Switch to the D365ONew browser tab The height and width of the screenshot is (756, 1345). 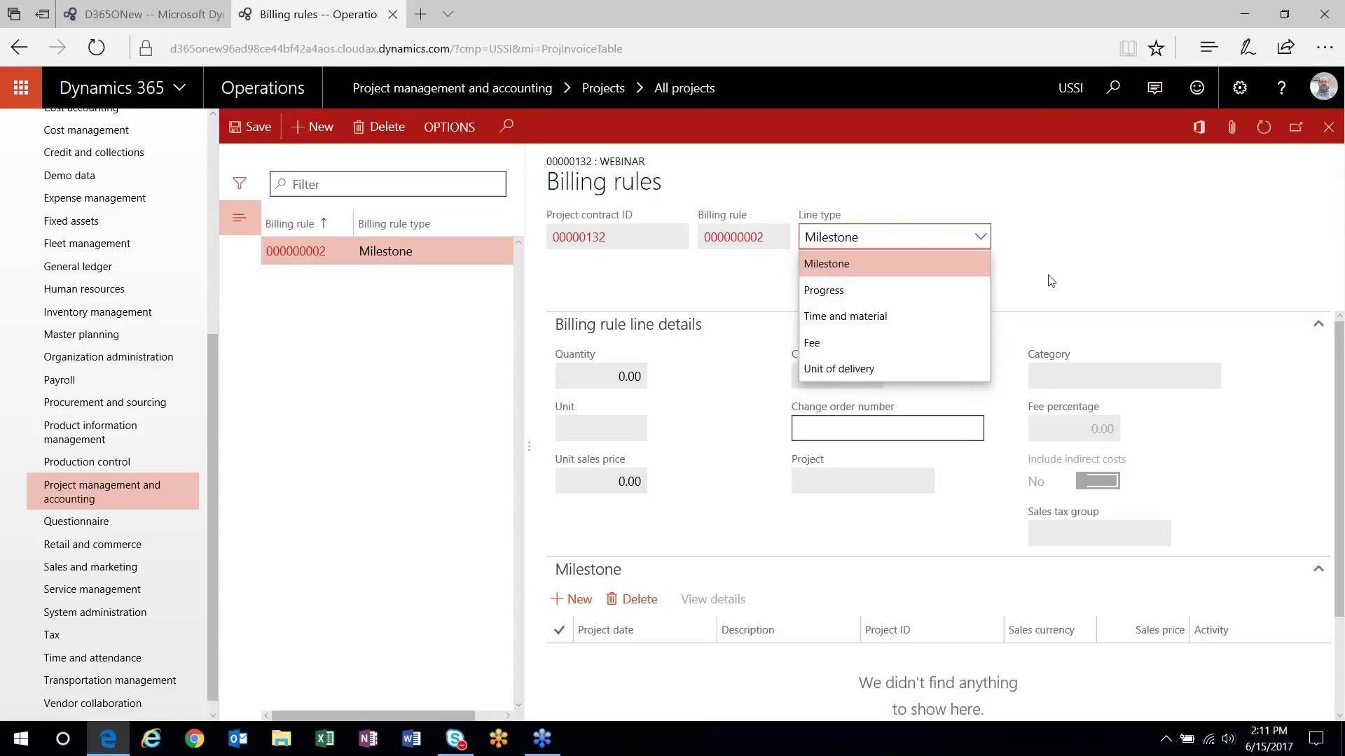pyautogui.click(x=144, y=14)
